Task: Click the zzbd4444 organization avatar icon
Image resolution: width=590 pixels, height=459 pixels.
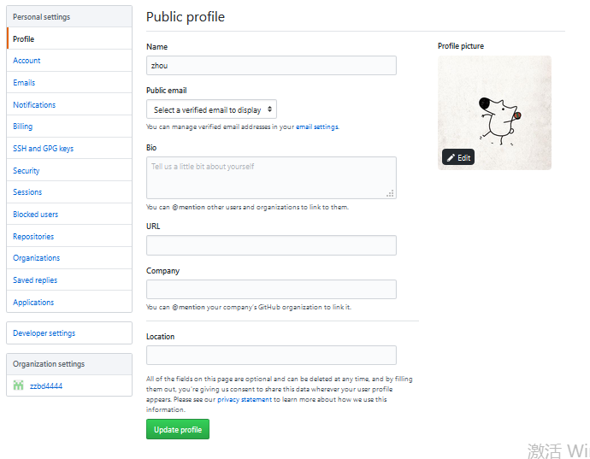Action: coord(19,385)
